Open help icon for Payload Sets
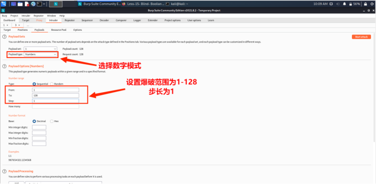 (4, 37)
